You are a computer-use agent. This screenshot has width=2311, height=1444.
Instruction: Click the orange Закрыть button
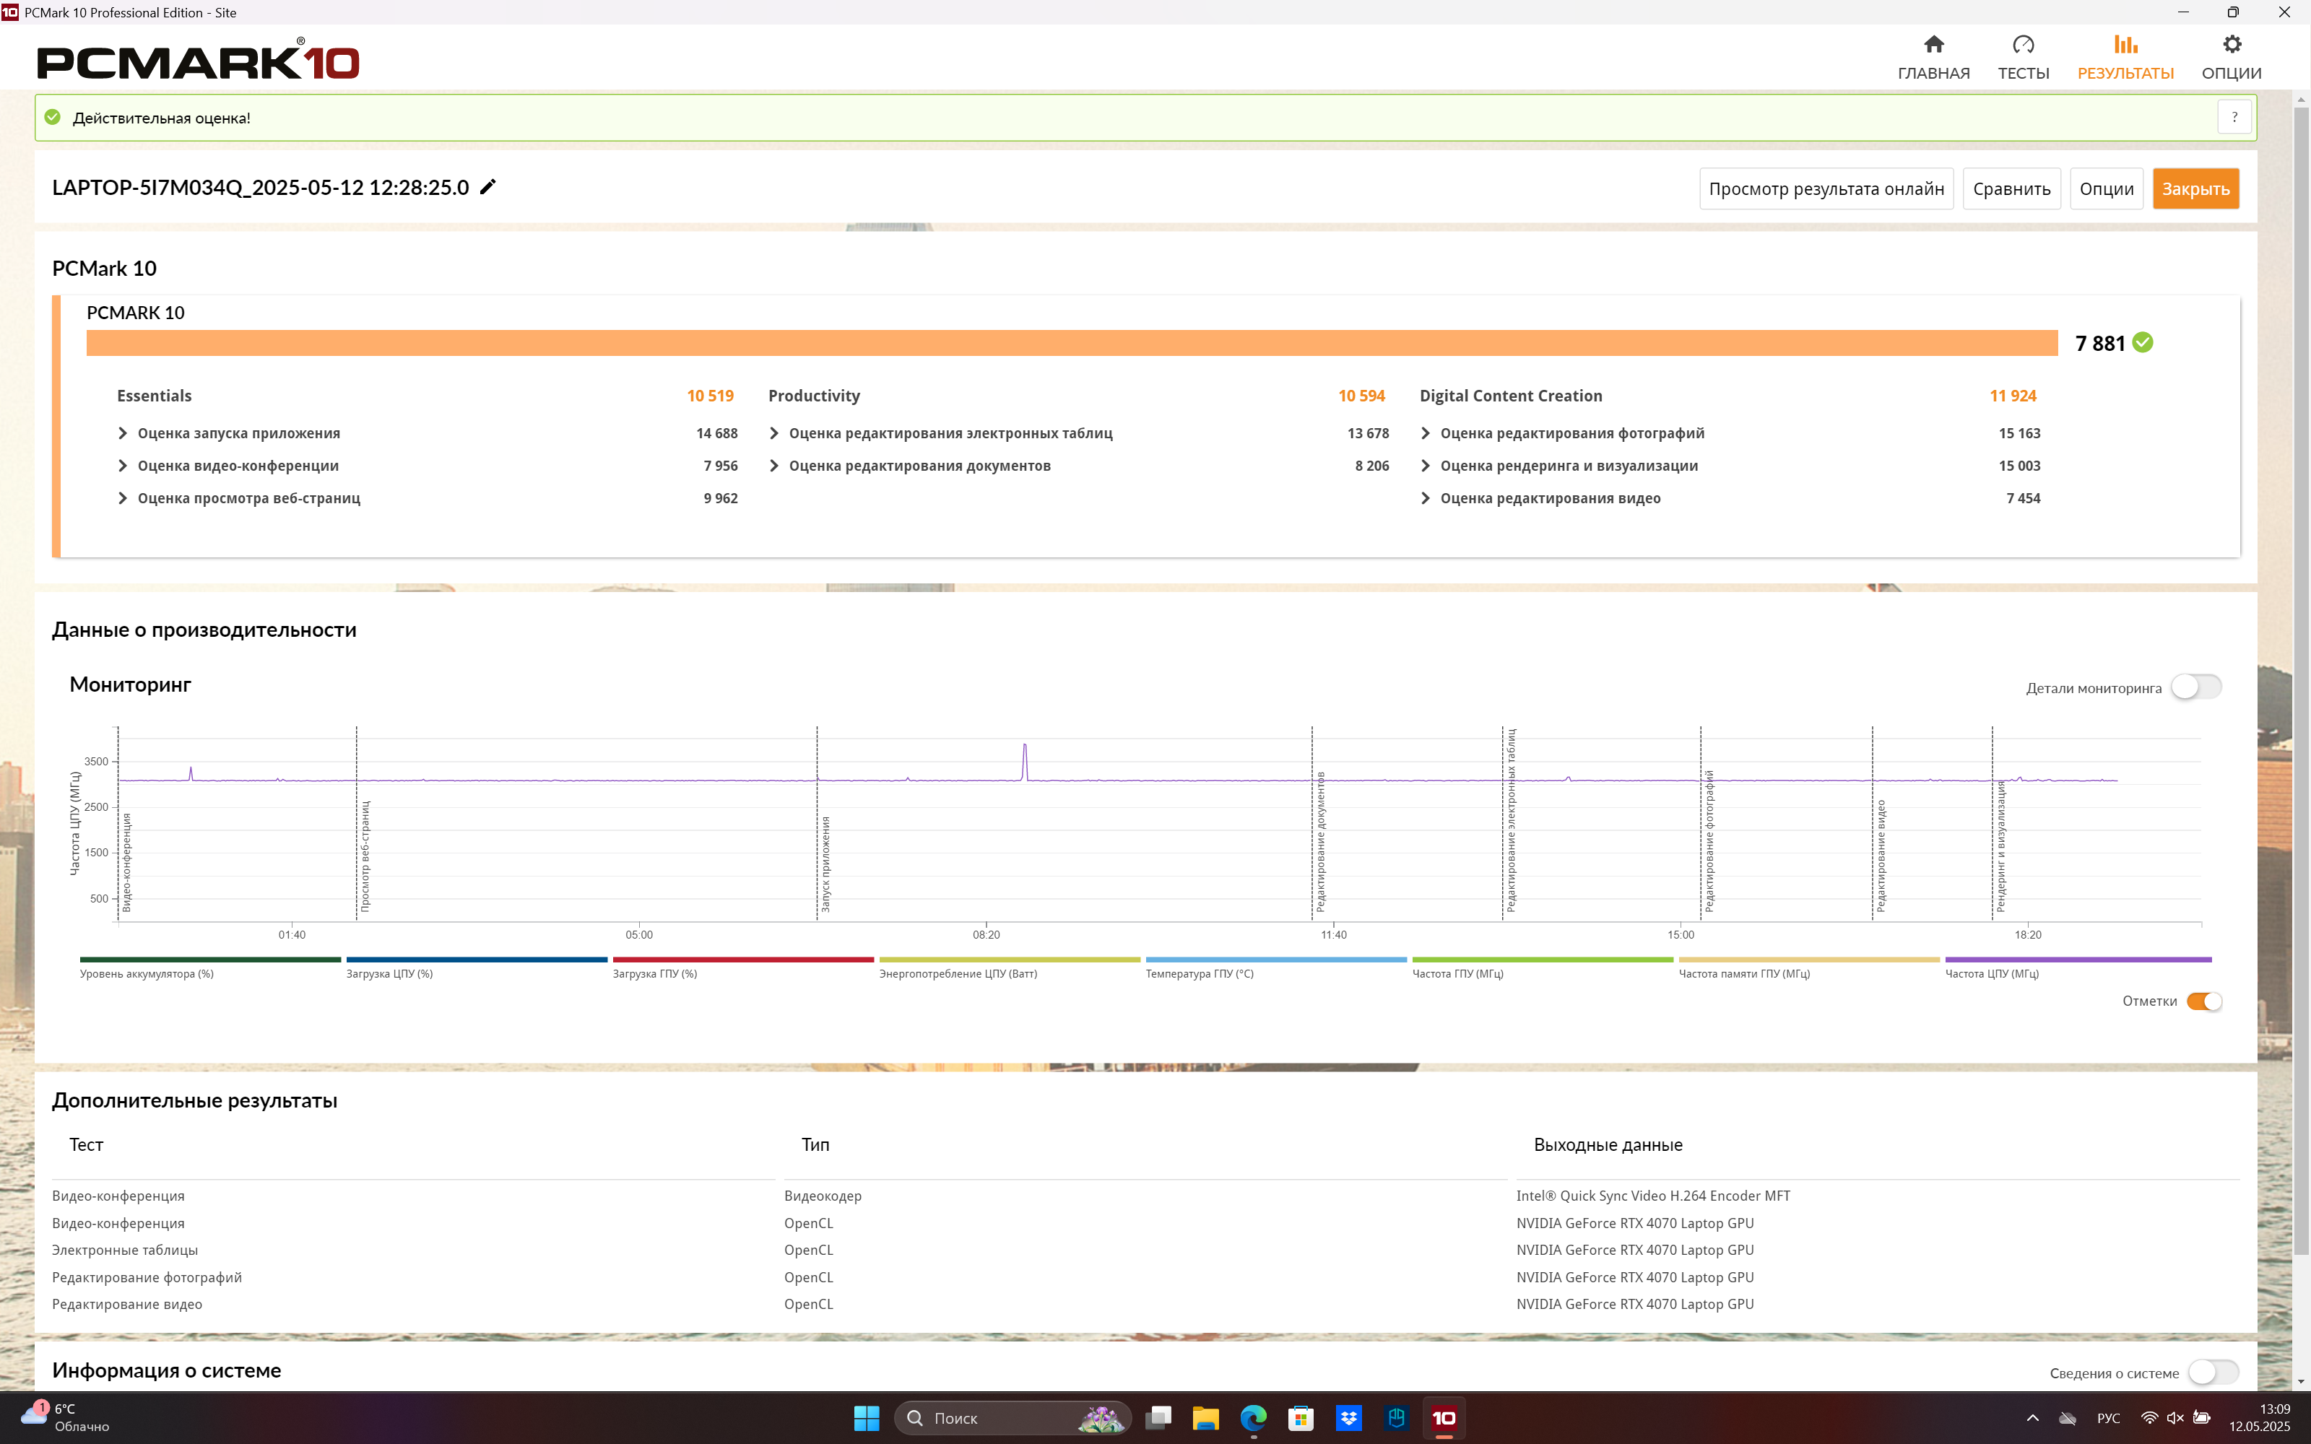2195,188
